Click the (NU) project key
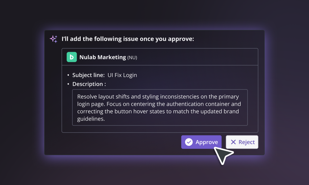 click(132, 57)
